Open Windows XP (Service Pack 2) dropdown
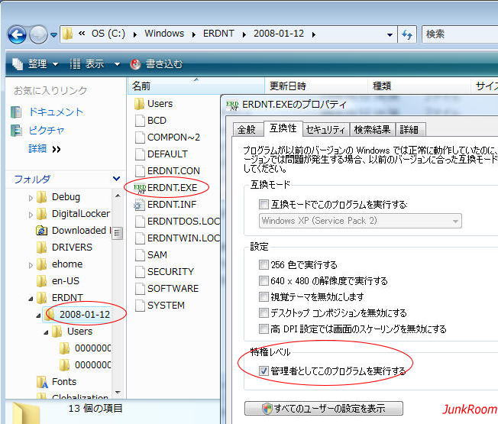This screenshot has width=498, height=424. tap(361, 221)
